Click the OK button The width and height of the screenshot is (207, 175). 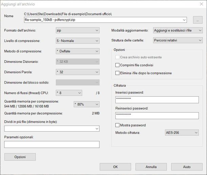[x=115, y=167]
